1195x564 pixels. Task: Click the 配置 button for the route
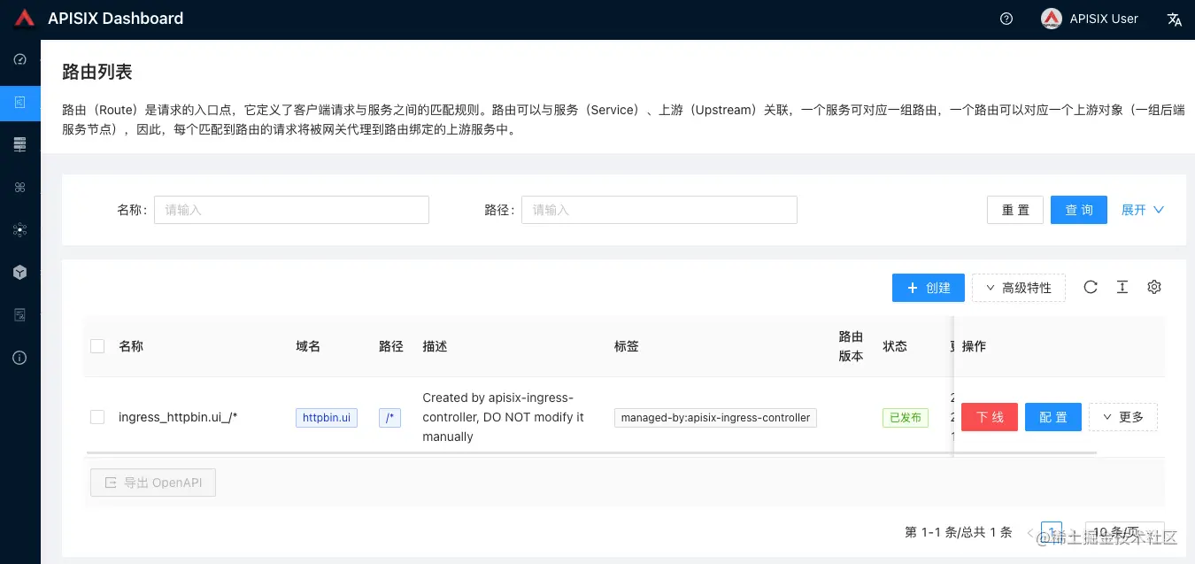coord(1053,417)
